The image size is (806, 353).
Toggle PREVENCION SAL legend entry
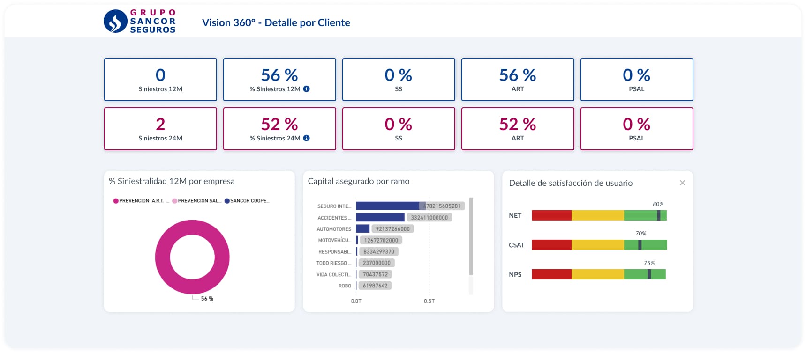click(197, 201)
